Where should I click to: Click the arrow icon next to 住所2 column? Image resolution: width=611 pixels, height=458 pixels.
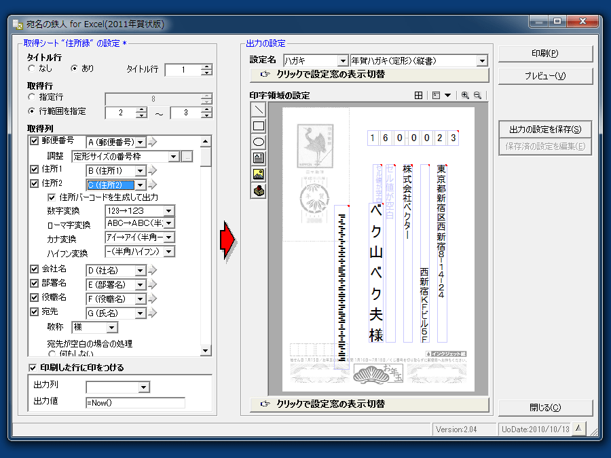pyautogui.click(x=153, y=185)
